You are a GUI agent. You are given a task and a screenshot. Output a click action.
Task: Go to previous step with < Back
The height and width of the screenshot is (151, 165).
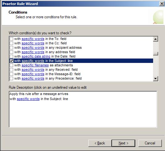tap(100, 143)
